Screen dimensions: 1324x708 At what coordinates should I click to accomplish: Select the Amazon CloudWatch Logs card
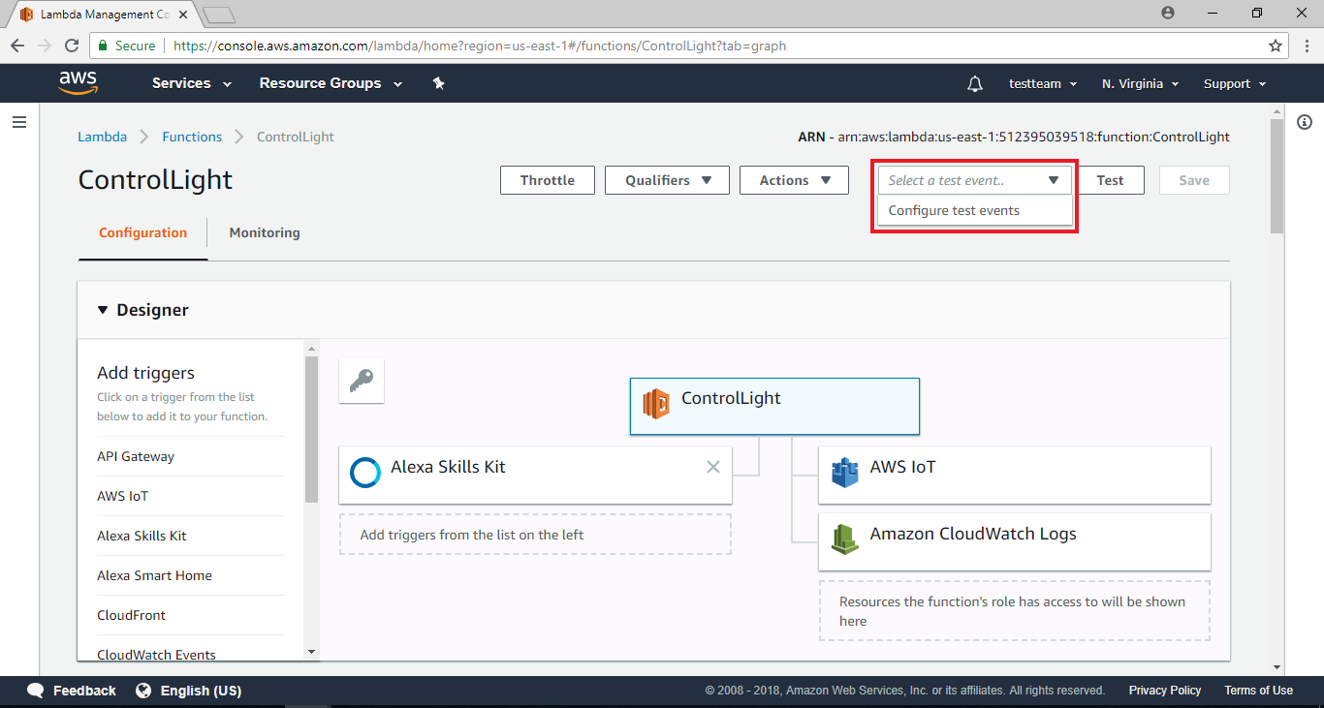[x=1015, y=541]
